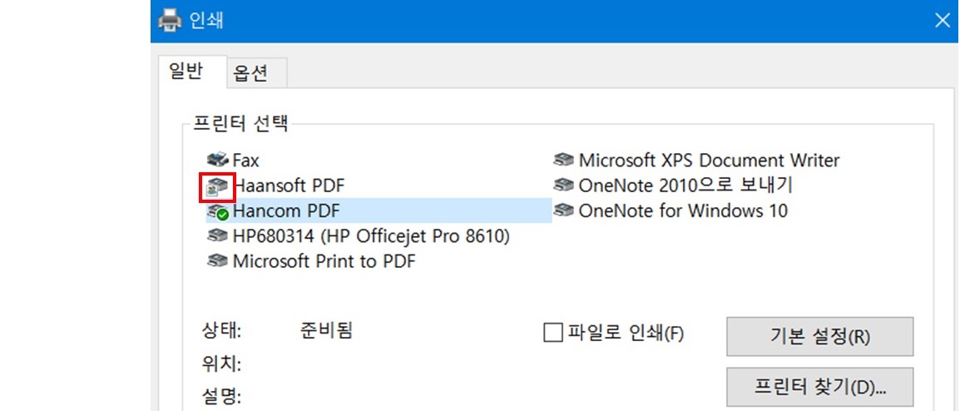This screenshot has width=960, height=411.
Task: Choose Microsoft XPS Document Writer text
Action: pos(709,161)
